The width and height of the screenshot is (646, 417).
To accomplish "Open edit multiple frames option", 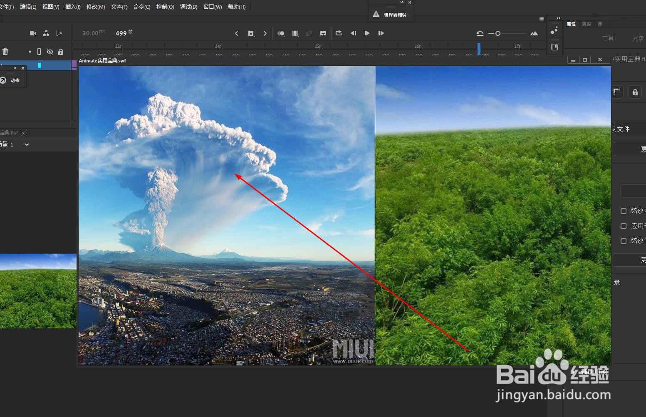I will point(295,33).
